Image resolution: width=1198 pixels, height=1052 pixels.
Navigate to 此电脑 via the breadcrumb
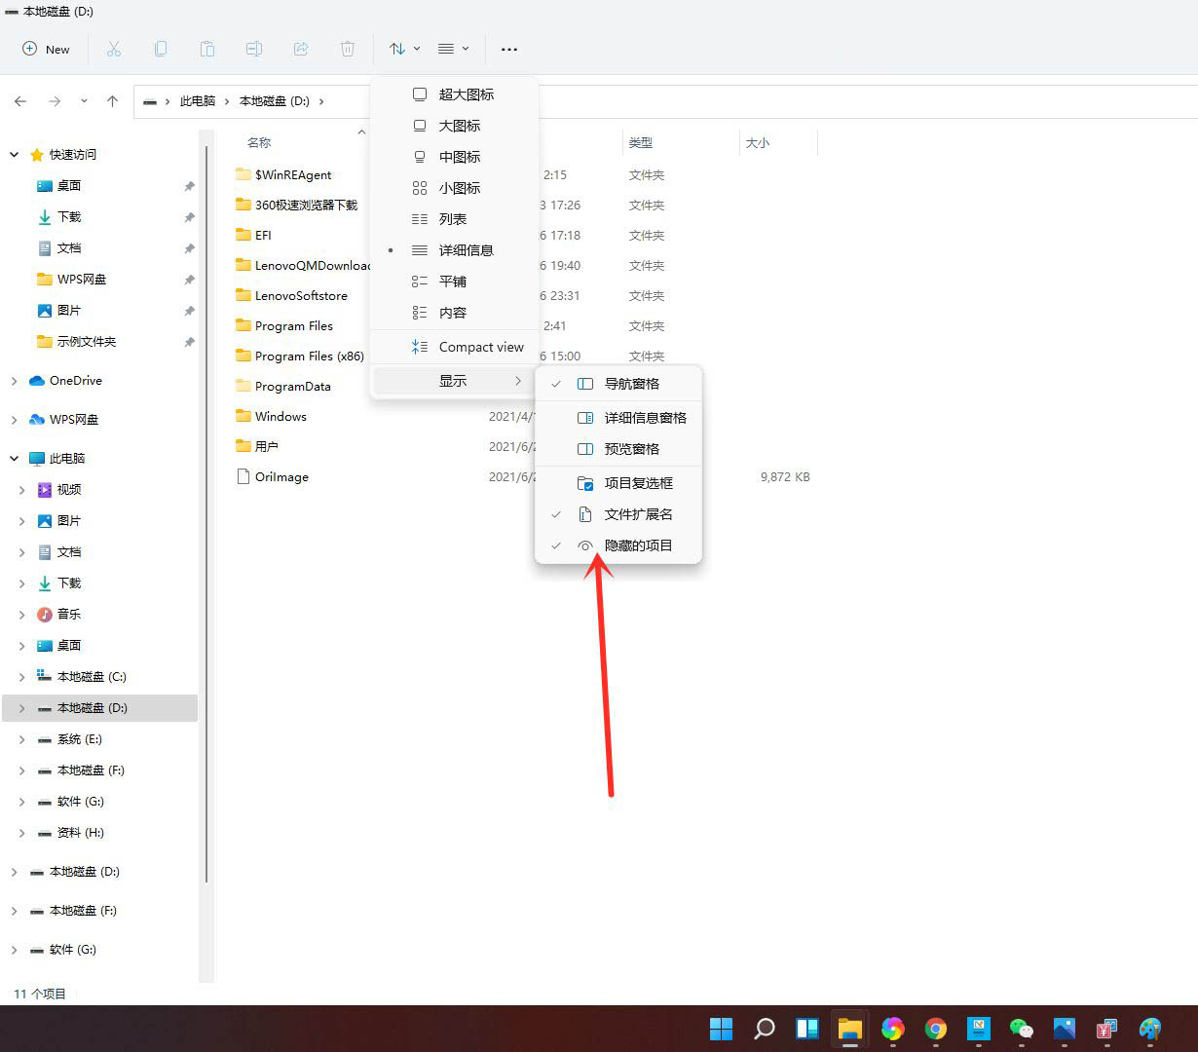click(199, 100)
